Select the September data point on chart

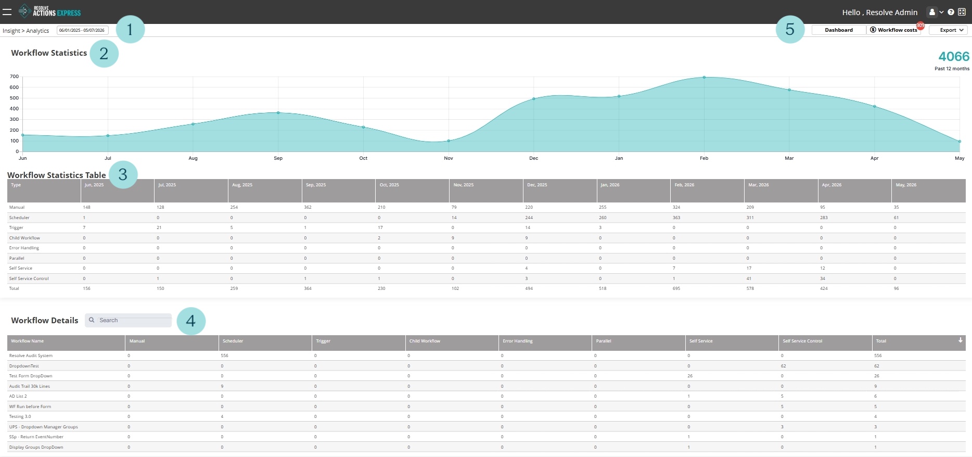tap(278, 112)
